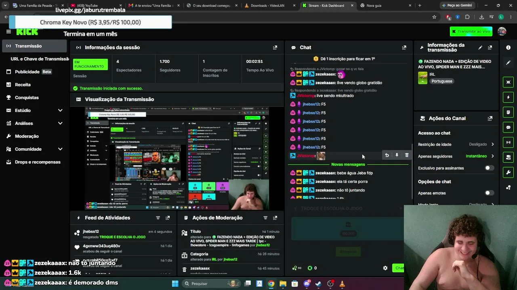517x290 pixels.
Task: Go to Publicidade Beta page
Action: click(34, 72)
